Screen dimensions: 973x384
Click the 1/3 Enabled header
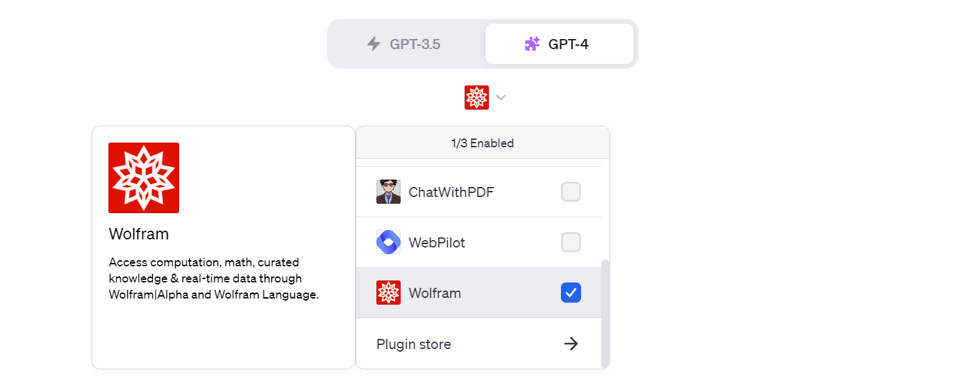[x=482, y=143]
